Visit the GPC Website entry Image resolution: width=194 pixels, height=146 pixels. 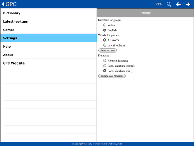(48, 63)
